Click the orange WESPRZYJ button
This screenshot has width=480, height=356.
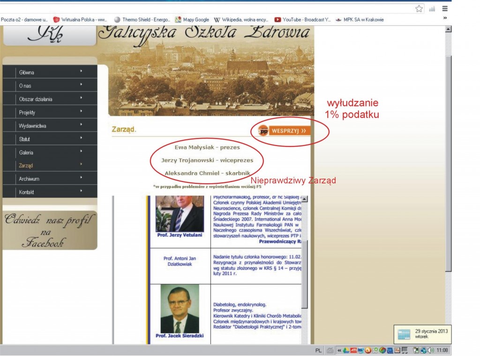click(x=284, y=131)
